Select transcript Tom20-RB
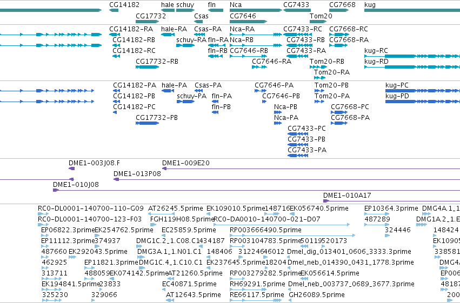Image resolution: width=460 pixels, height=303 pixels. (x=327, y=62)
